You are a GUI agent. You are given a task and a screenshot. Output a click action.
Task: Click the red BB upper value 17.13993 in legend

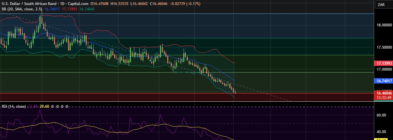(x=69, y=9)
